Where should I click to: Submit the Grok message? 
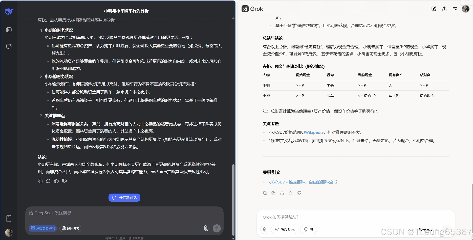point(447,229)
